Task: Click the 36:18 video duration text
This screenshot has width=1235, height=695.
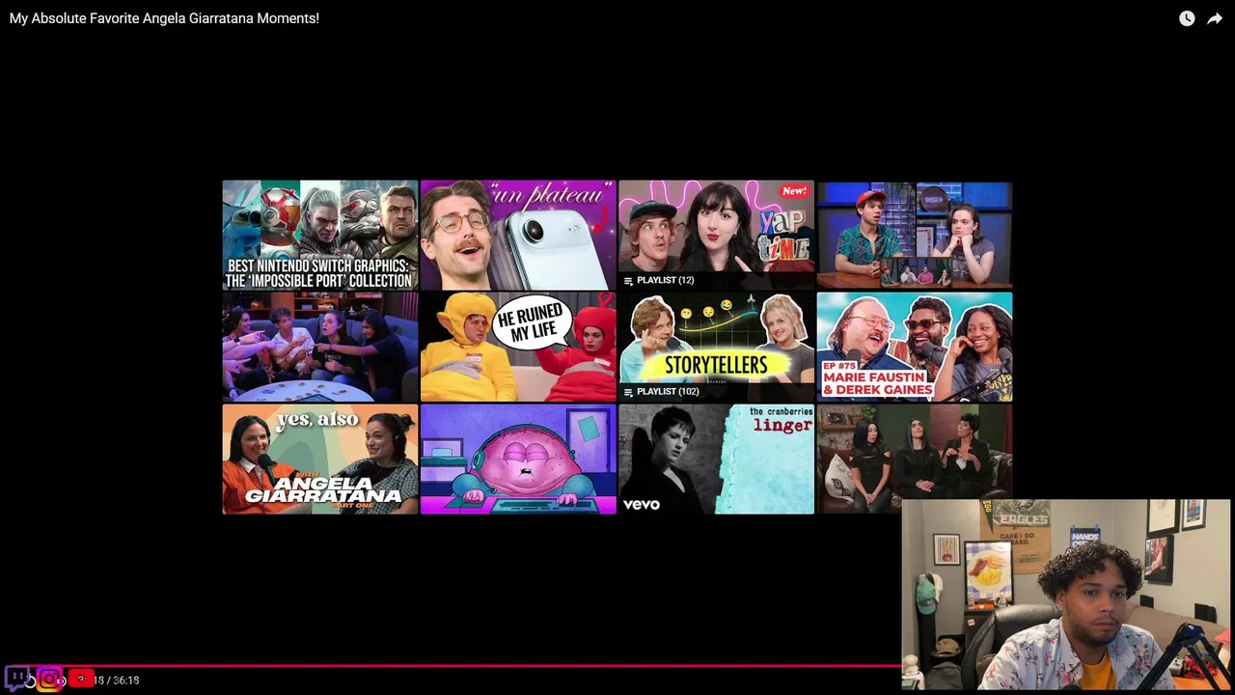Action: point(125,681)
